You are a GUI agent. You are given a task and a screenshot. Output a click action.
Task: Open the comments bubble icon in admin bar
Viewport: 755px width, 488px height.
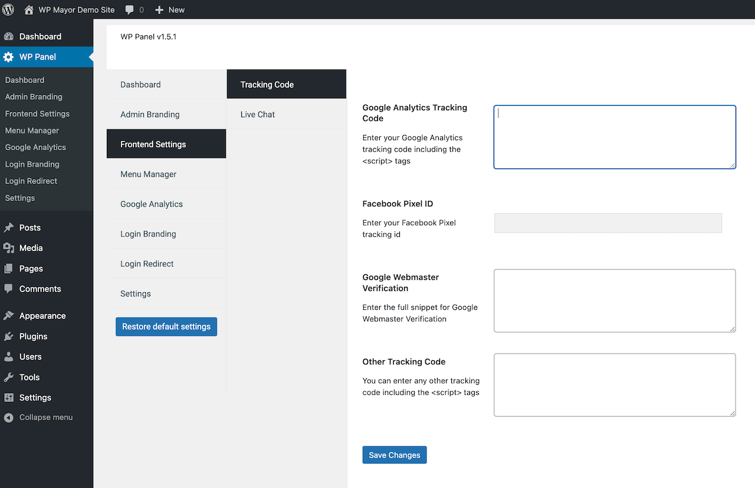[x=129, y=10]
